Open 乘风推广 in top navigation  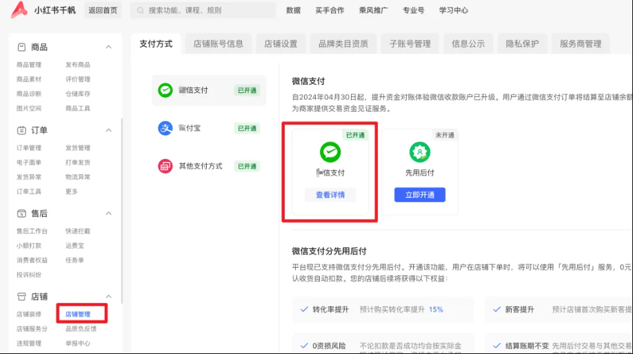click(374, 10)
